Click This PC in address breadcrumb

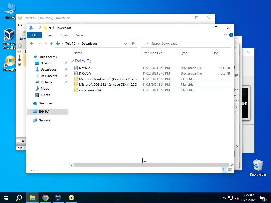[x=70, y=44]
